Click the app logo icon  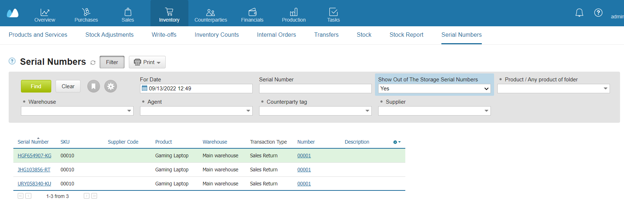click(13, 13)
